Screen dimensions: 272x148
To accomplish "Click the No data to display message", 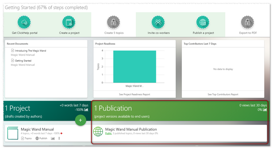I will 223,69.
